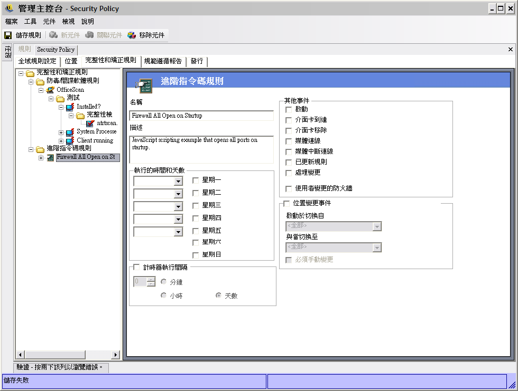518x391 pixels.
Task: Click the 測試 folder icon
Action: [60, 98]
